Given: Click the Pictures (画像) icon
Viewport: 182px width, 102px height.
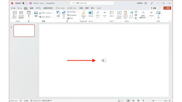Looking at the screenshot, I should 36,13.
